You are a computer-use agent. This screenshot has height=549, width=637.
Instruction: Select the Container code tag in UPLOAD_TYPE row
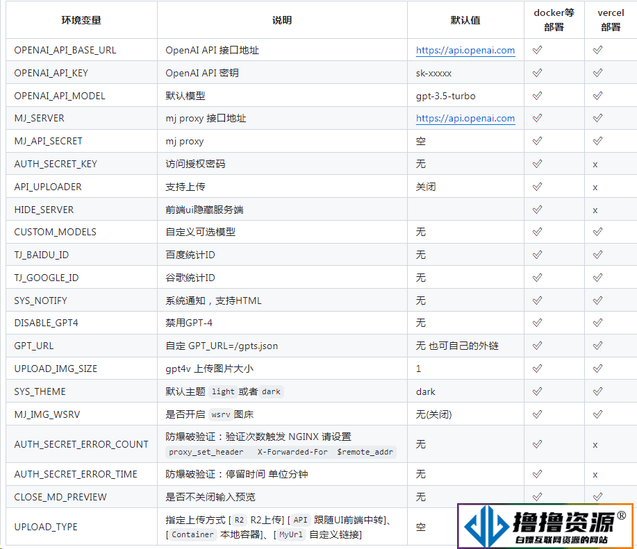pyautogui.click(x=192, y=535)
